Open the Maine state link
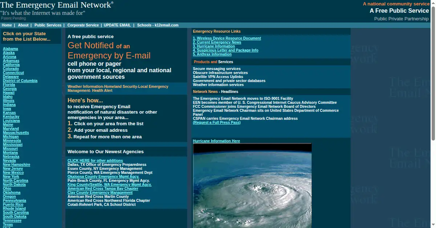Image resolution: width=436 pixels, height=228 pixels. (8, 125)
